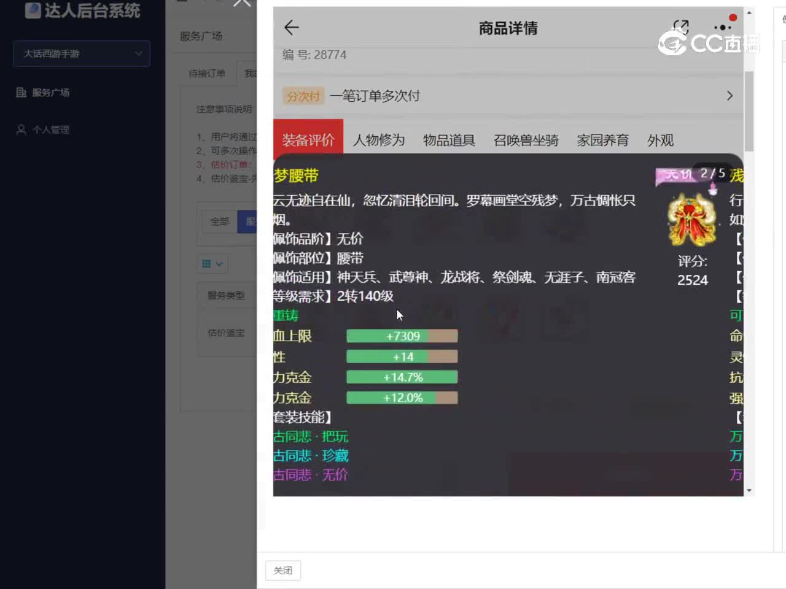Click the grid view layout icon
Screen dimensions: 786x589
click(x=206, y=264)
